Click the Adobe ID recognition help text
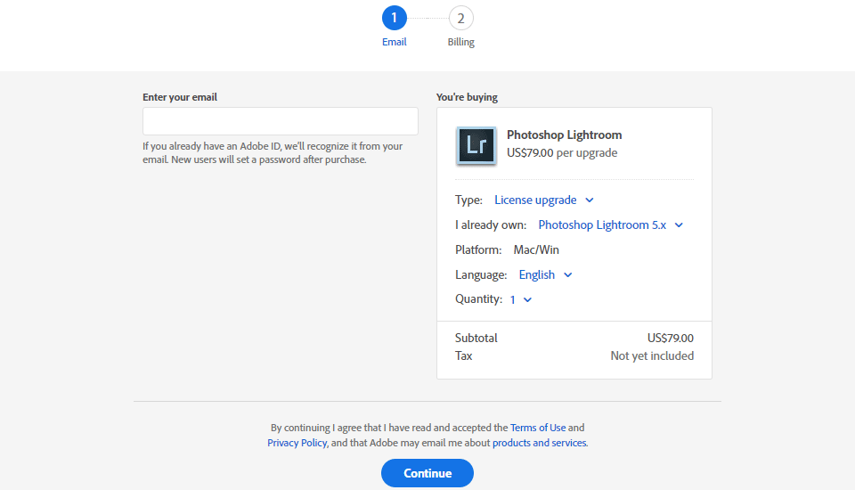This screenshot has height=490, width=855. tap(273, 152)
